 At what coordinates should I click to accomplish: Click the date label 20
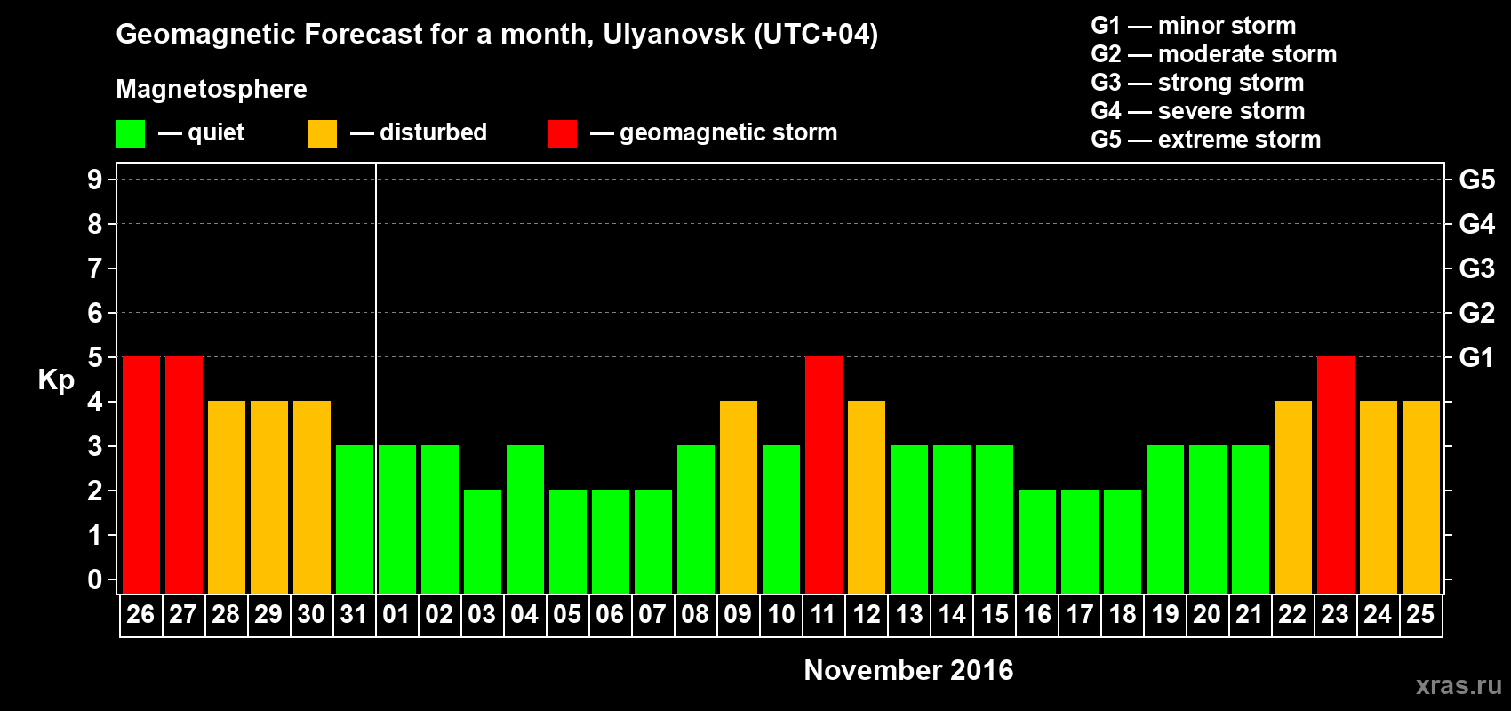1207,615
